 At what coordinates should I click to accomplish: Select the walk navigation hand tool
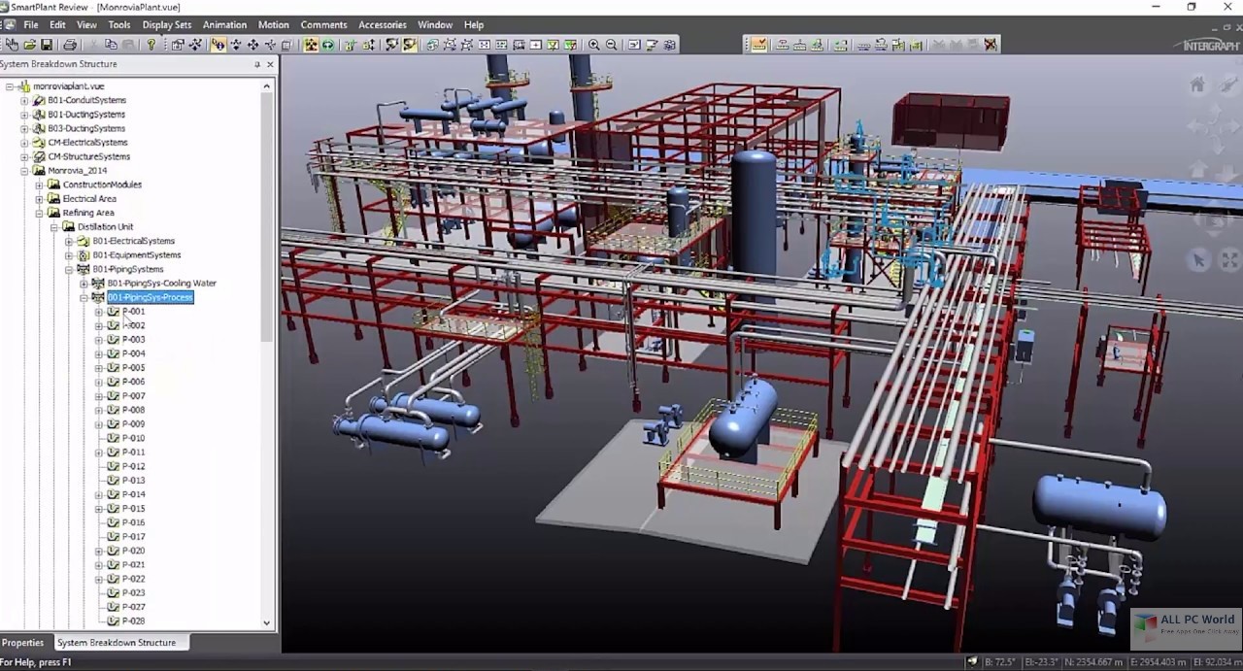(x=12, y=45)
